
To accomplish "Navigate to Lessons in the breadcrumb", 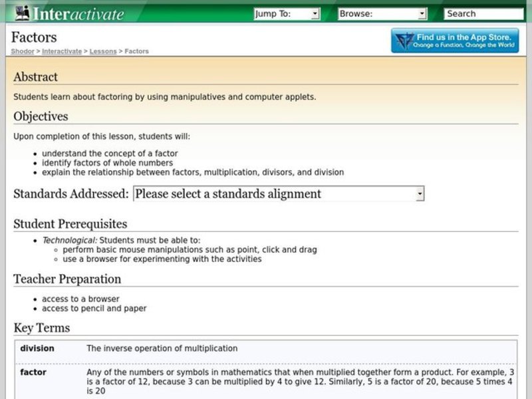I will [x=103, y=51].
